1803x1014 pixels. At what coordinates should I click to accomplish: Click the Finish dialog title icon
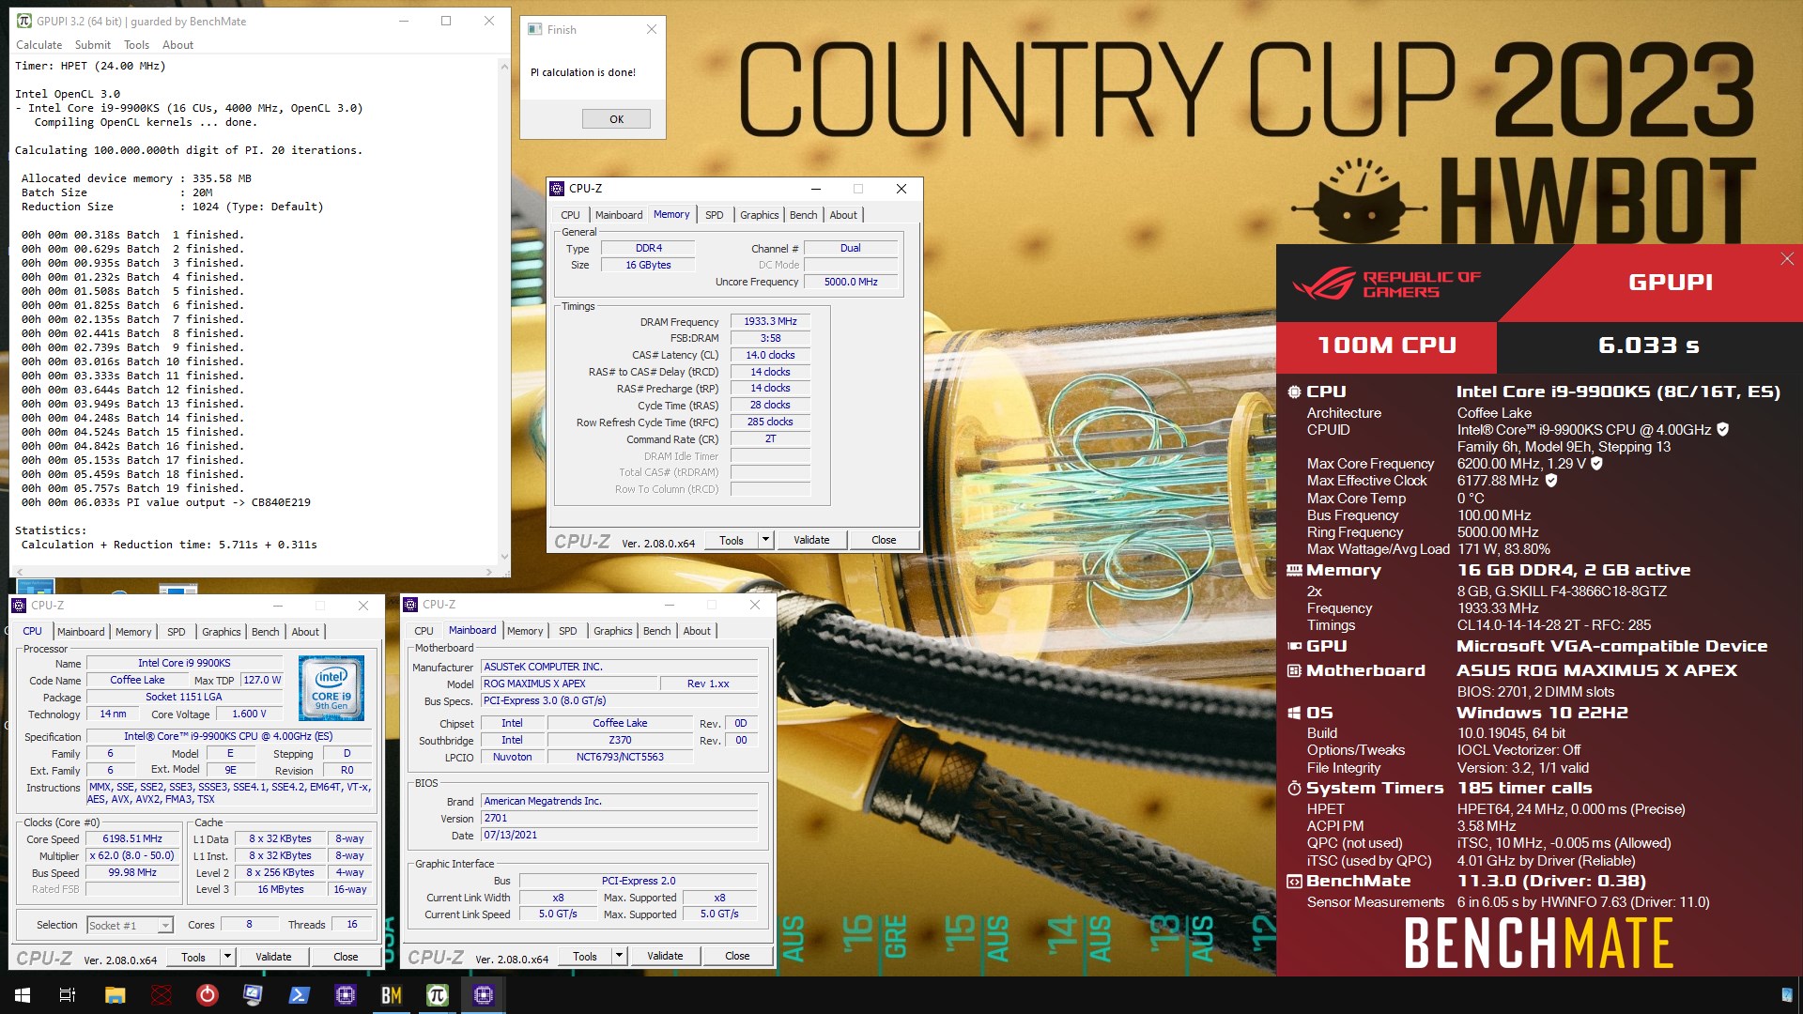pos(535,29)
